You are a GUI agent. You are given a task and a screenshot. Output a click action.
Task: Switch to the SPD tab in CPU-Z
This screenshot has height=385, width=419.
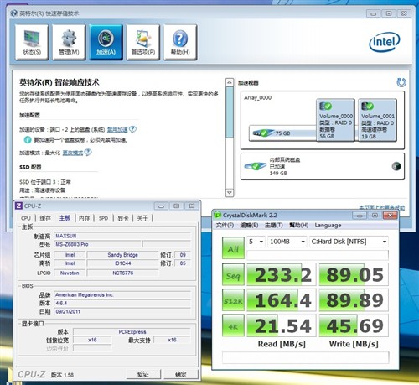click(x=103, y=218)
